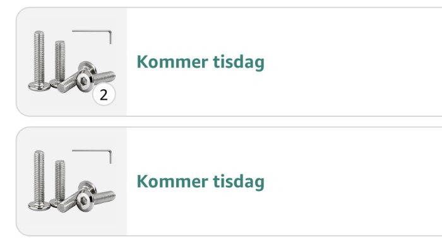Select the first "Kommer tisdag" delivery heading
Image resolution: width=442 pixels, height=244 pixels.
pyautogui.click(x=200, y=62)
